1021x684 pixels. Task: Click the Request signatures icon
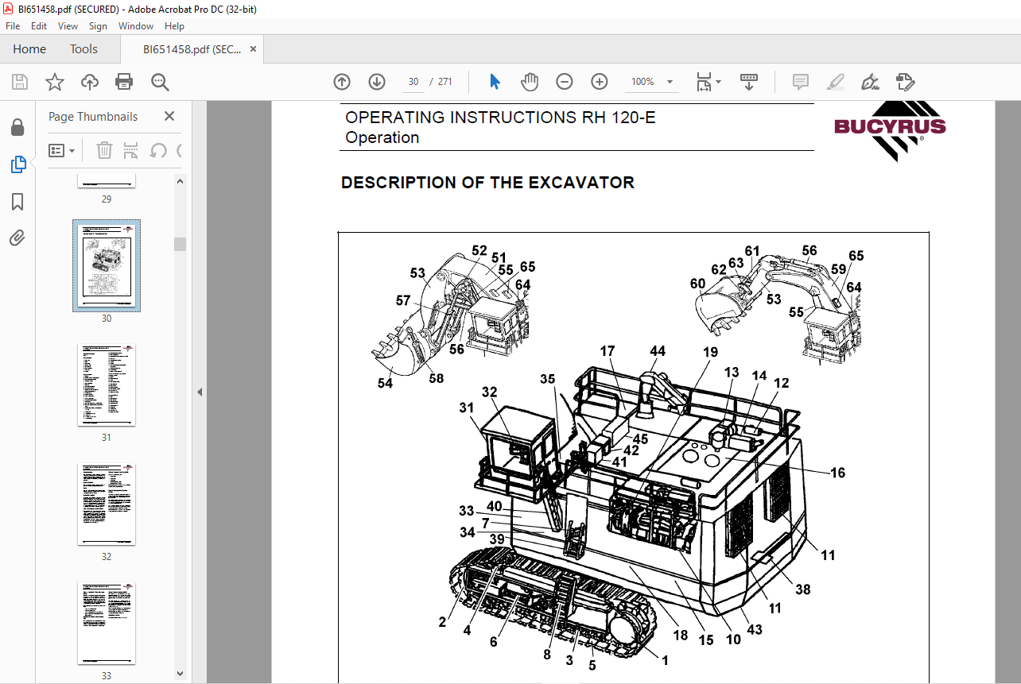[x=905, y=82]
